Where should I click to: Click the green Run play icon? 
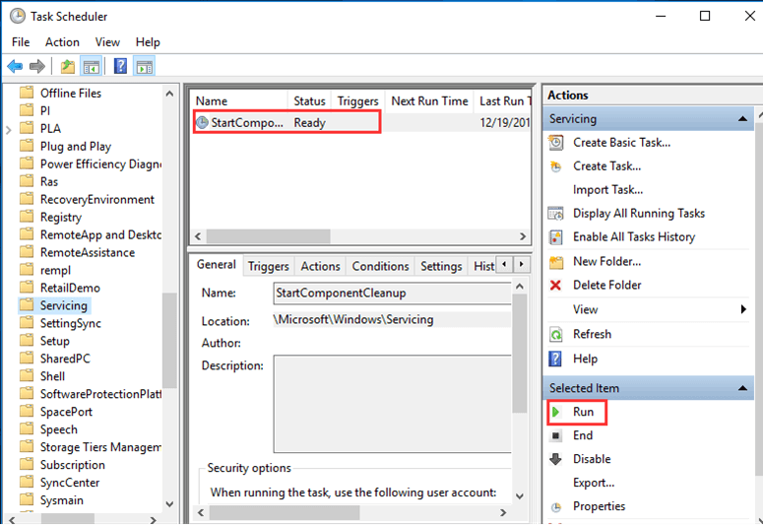click(x=555, y=412)
